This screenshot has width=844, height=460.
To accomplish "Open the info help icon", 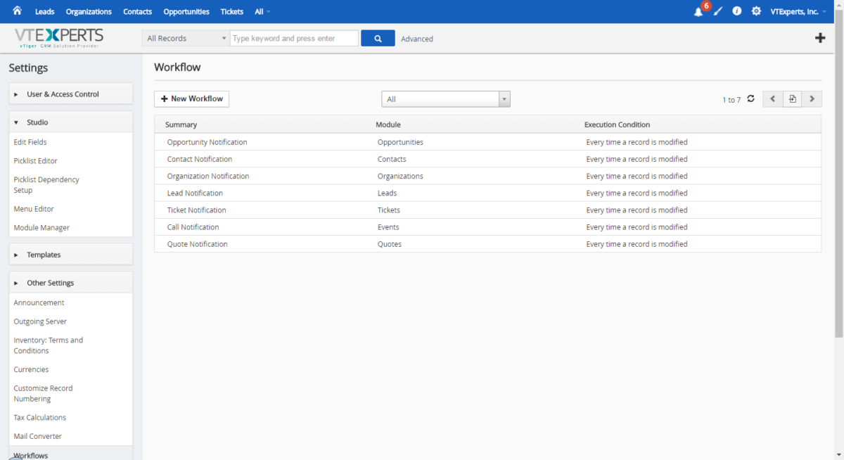I will (x=736, y=11).
